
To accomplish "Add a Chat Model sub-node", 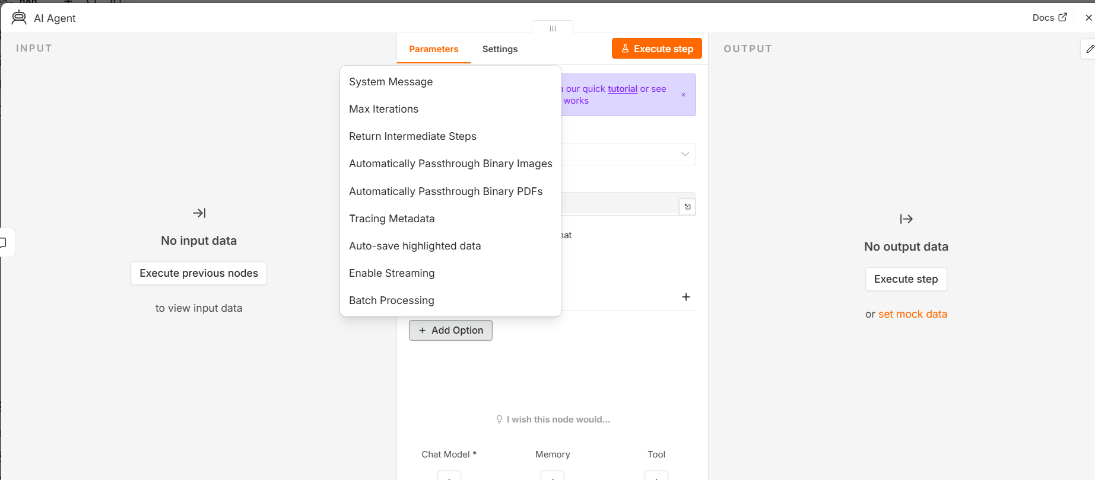I will (x=449, y=476).
